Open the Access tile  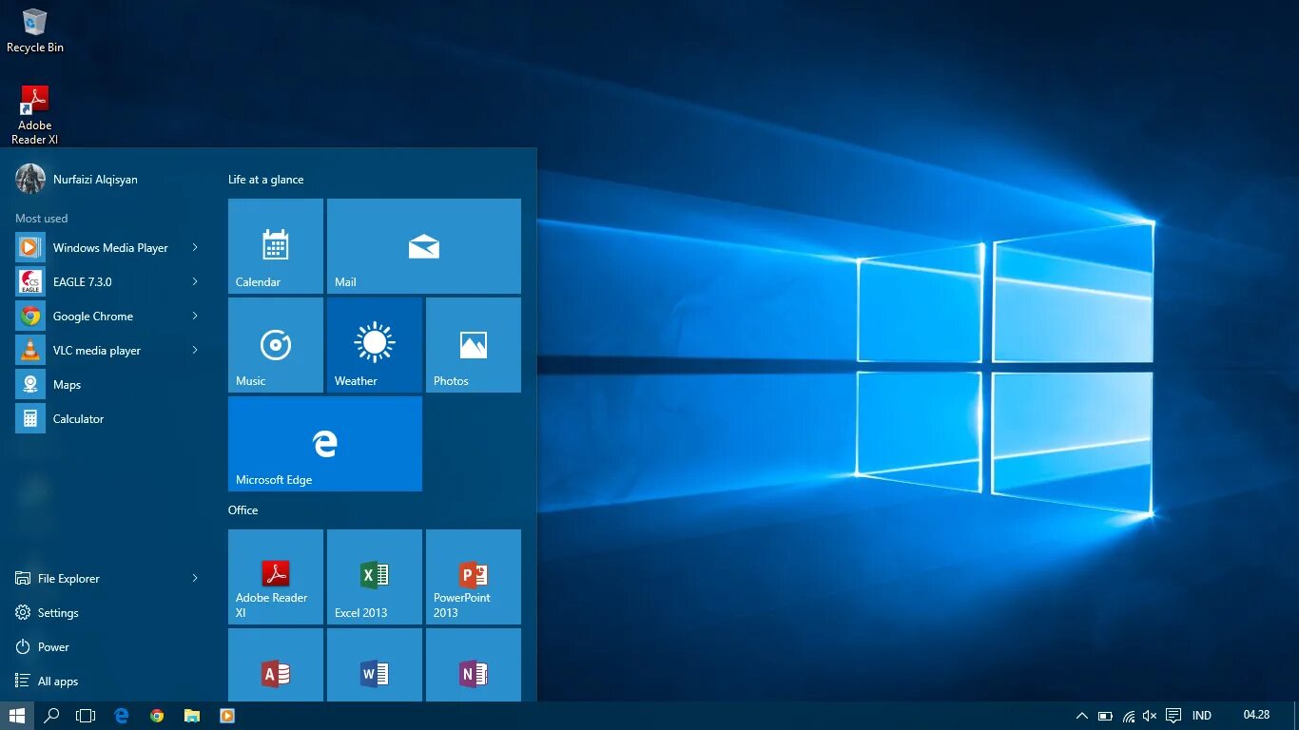[276, 665]
